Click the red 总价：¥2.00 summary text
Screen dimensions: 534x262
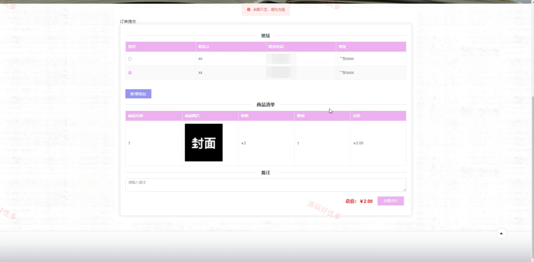pos(359,202)
